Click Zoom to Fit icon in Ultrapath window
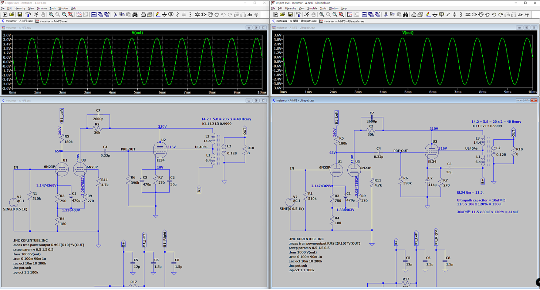 pyautogui.click(x=341, y=14)
